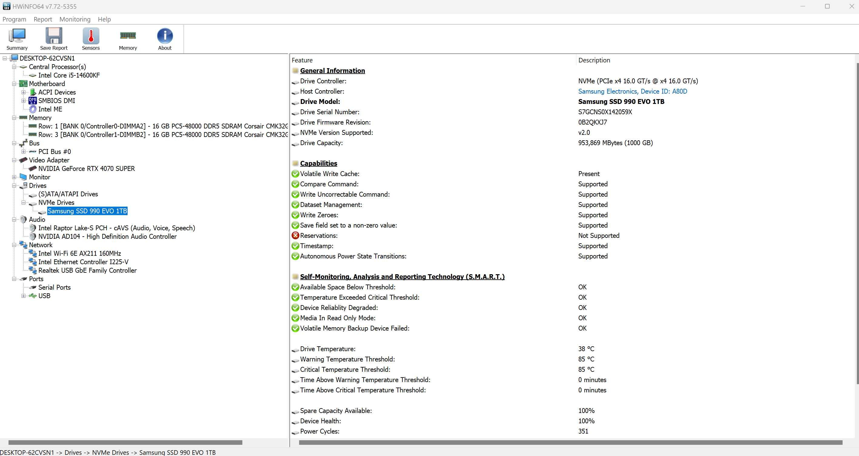
Task: Collapse the Memory branch
Action: (14, 118)
